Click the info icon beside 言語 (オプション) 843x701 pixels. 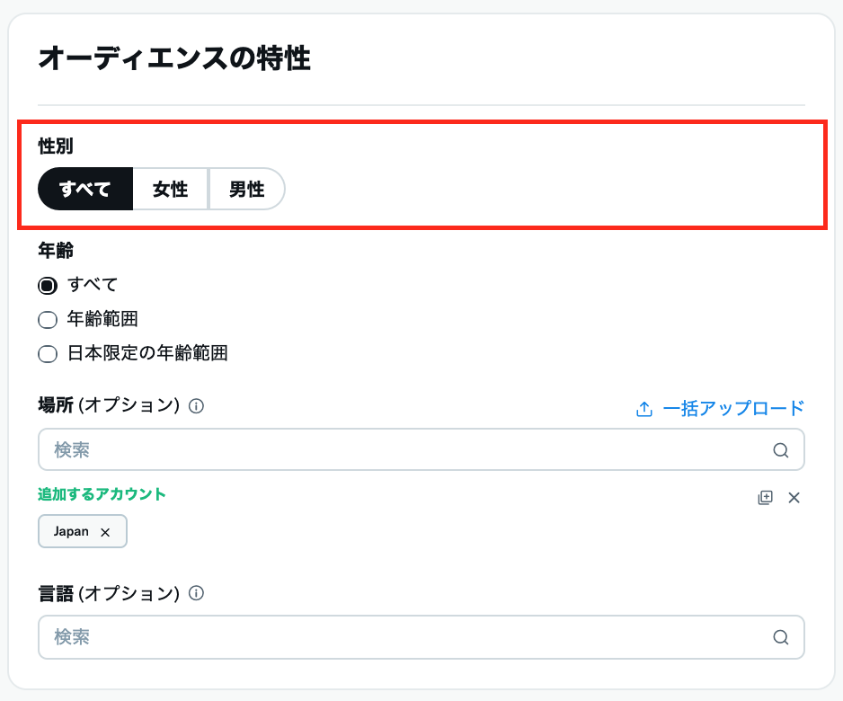coord(197,593)
